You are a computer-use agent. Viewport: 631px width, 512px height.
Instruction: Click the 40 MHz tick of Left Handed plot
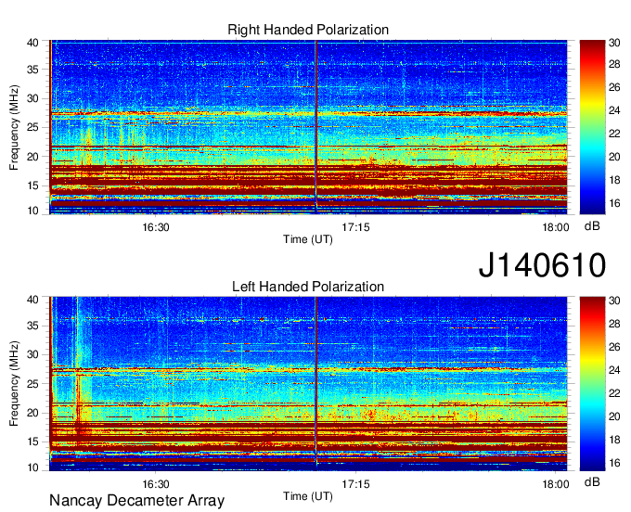coord(32,300)
